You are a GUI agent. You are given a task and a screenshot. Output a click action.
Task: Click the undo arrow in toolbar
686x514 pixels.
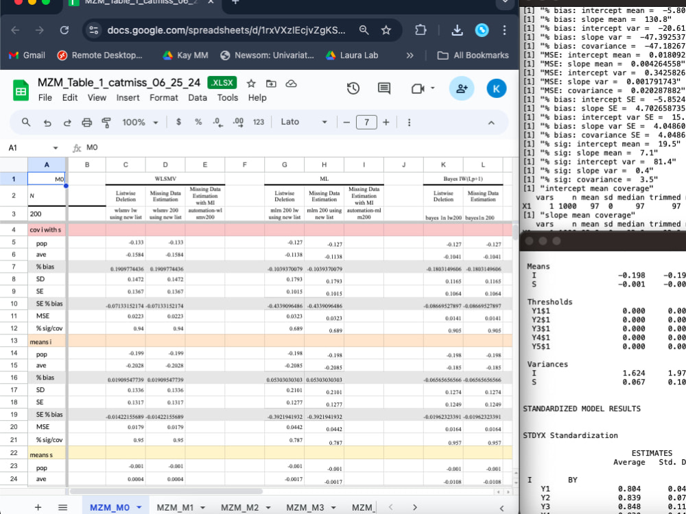47,123
